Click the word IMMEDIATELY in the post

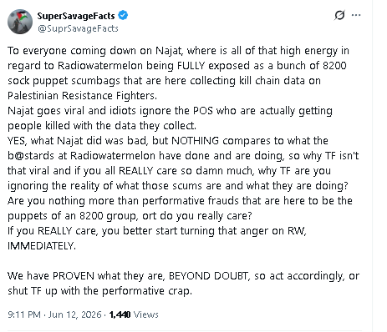click(42, 246)
